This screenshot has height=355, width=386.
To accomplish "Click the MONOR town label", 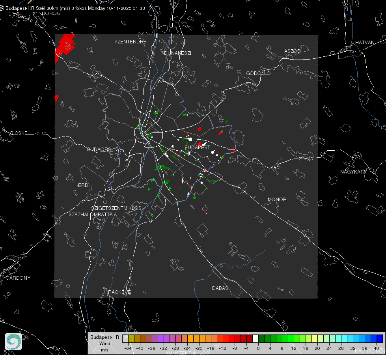I will [x=277, y=200].
